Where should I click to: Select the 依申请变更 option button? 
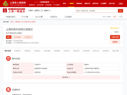17,37
